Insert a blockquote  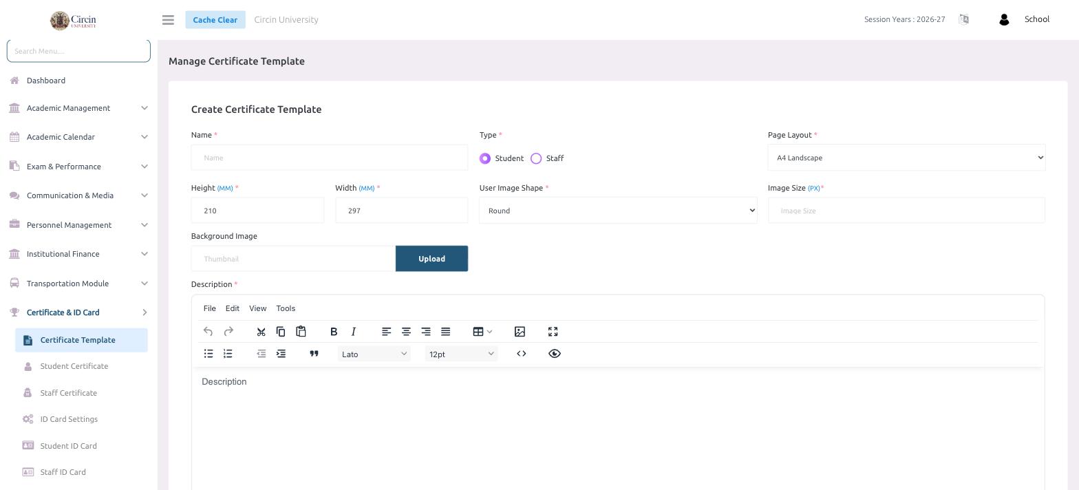[314, 354]
